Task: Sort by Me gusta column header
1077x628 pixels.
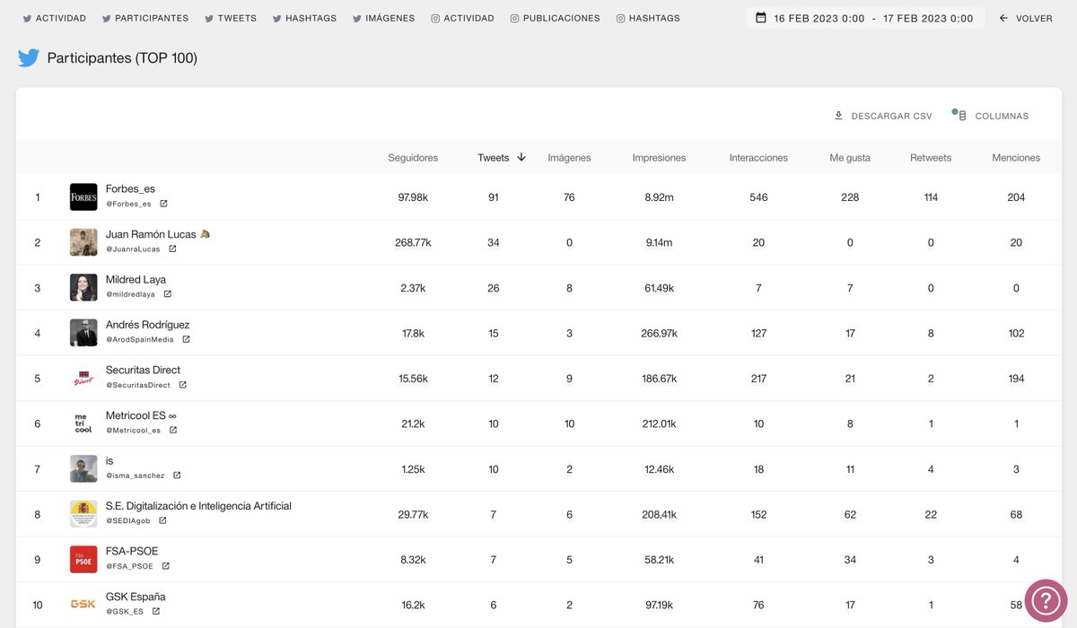Action: [x=850, y=158]
